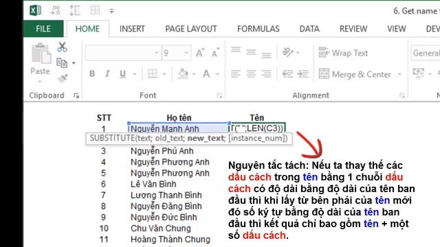Toggle Bold formatting
440x247 pixels.
pyautogui.click(x=92, y=74)
